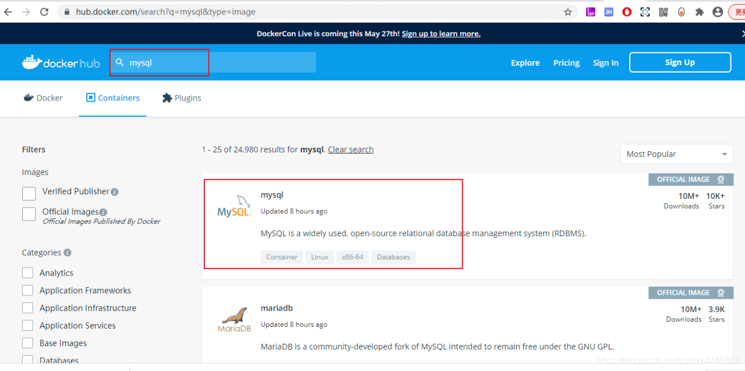Screen dimensions: 745x371
Task: Click the mariadb 10M+ Downloads count
Action: click(691, 309)
